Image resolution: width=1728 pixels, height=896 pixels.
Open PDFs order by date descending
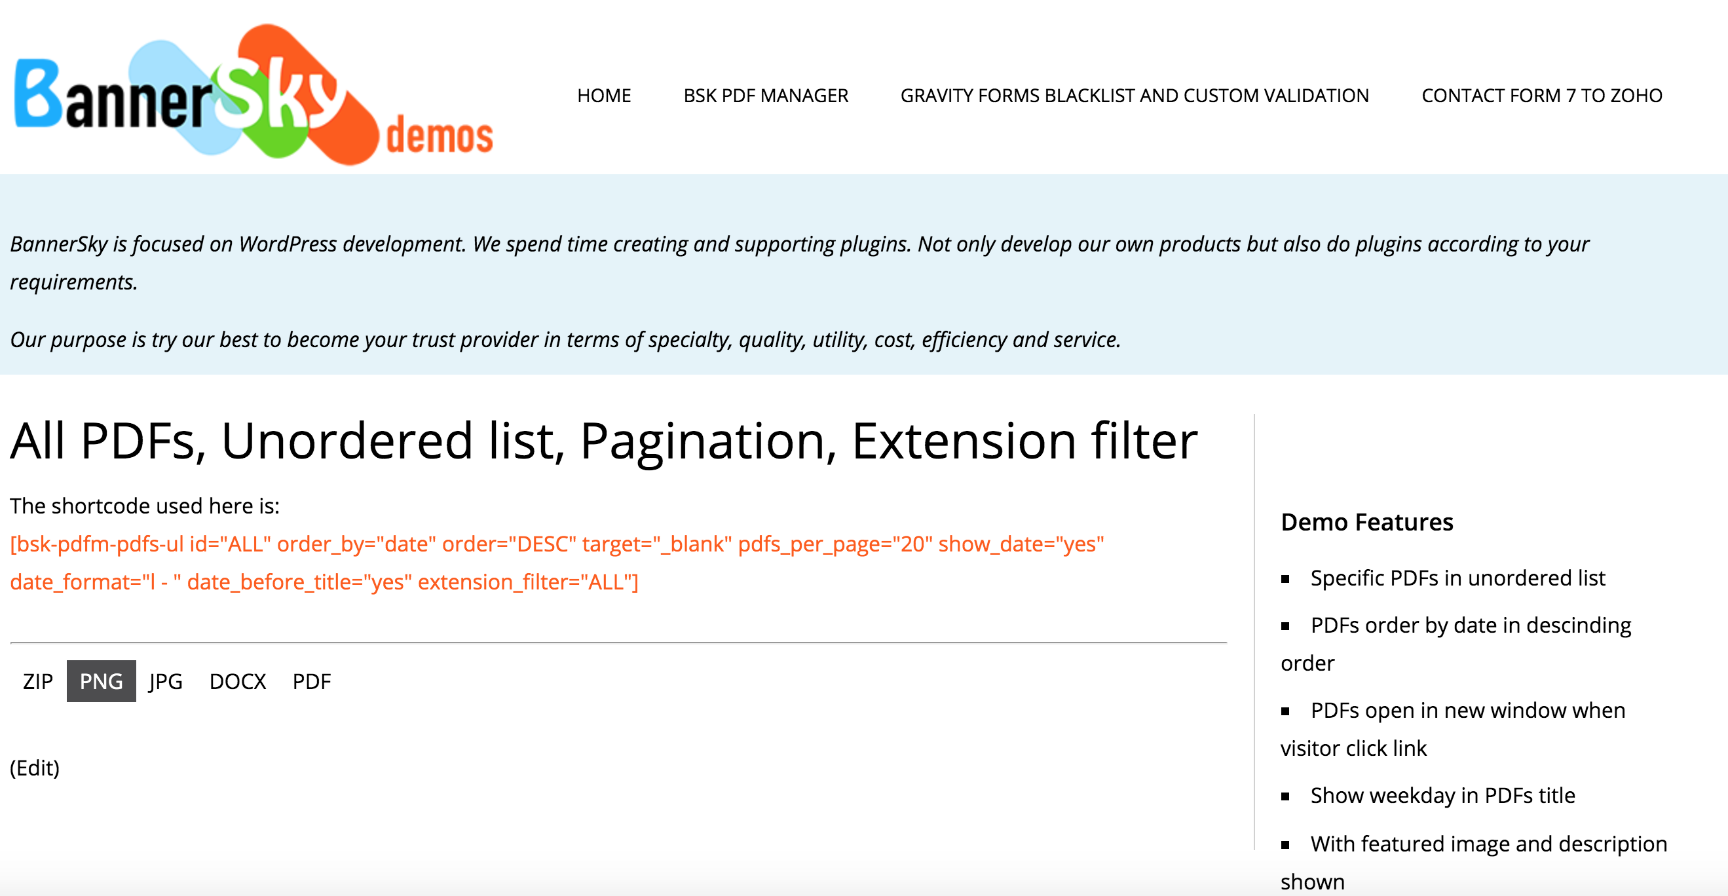(x=1471, y=625)
